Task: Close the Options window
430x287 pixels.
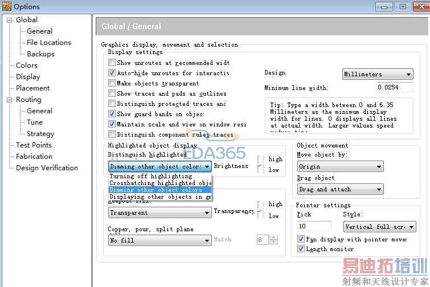Action: 421,7
